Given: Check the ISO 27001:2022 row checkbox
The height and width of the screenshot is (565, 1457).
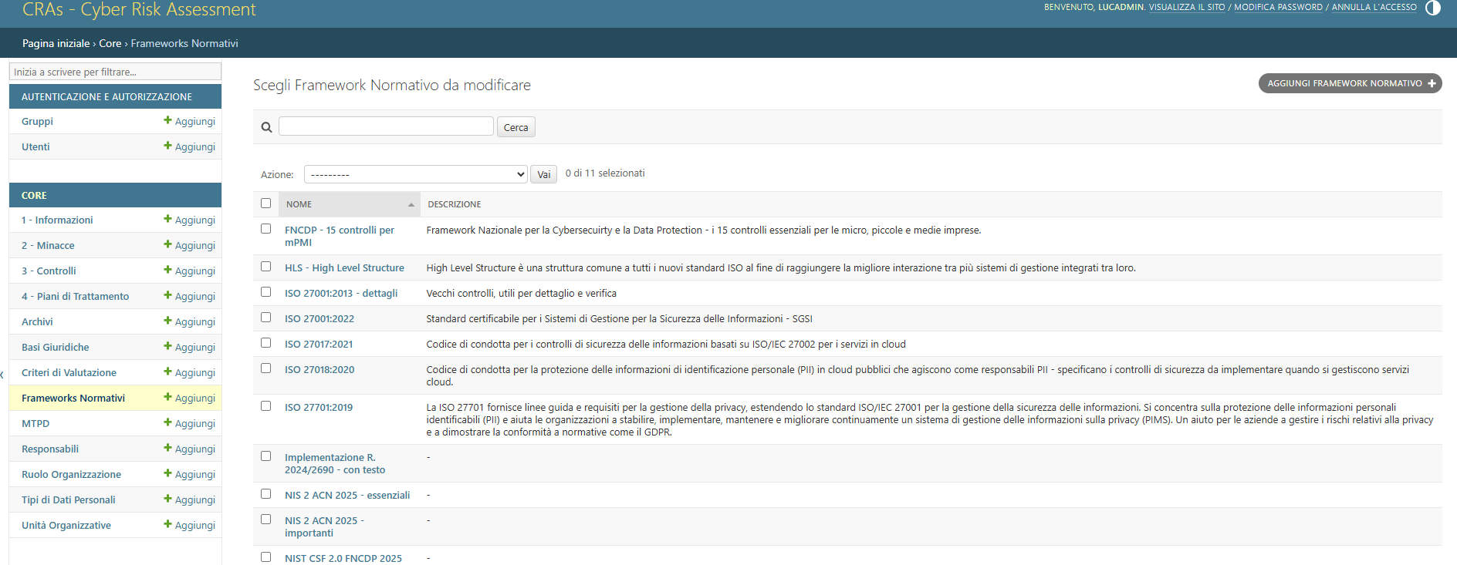Looking at the screenshot, I should point(266,318).
